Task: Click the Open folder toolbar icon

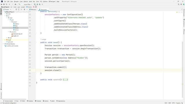Action: 1,4
